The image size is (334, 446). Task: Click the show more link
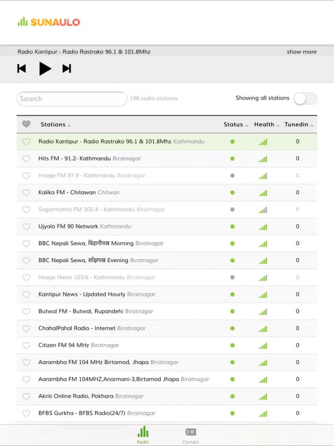301,52
